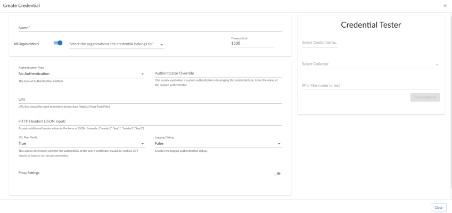Click the Authenticator Override field

[218, 73]
